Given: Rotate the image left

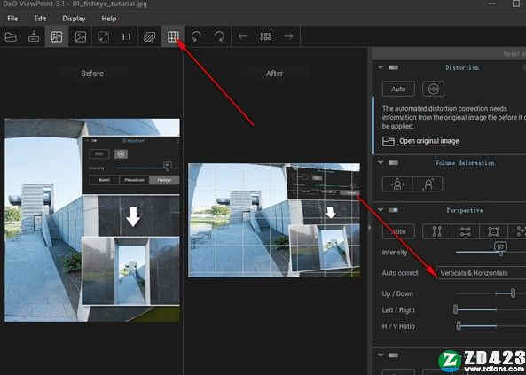Looking at the screenshot, I should 196,36.
